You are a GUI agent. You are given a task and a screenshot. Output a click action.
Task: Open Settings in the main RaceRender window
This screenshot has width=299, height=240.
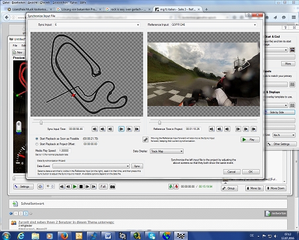23,187
